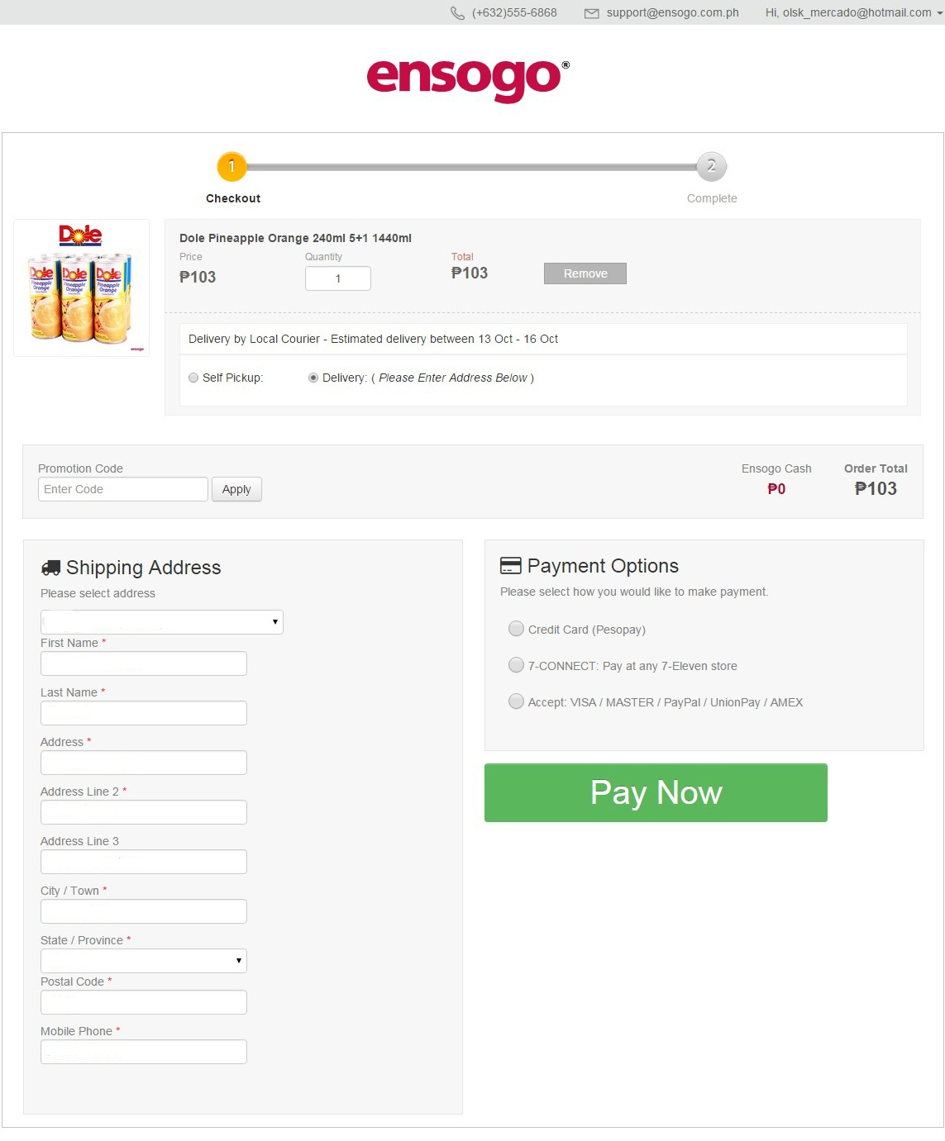The width and height of the screenshot is (945, 1141).
Task: Click the ensogo logo
Action: [468, 80]
